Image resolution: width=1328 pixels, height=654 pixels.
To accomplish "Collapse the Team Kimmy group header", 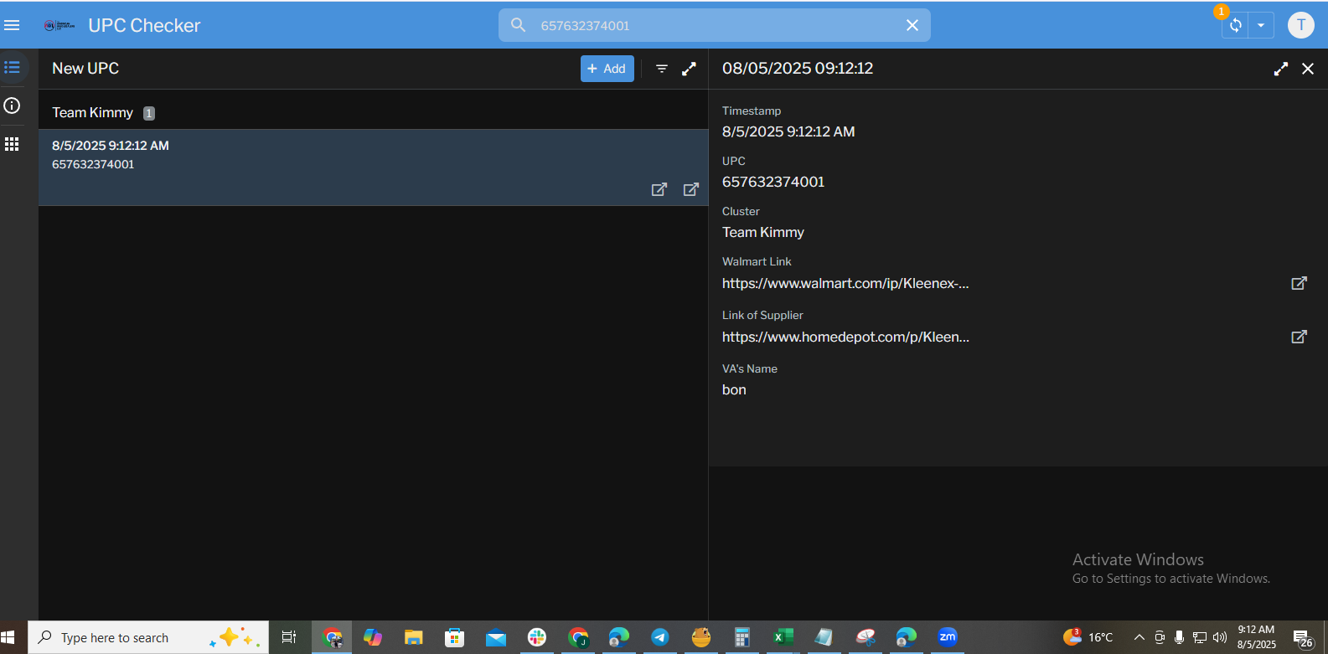I will (93, 112).
